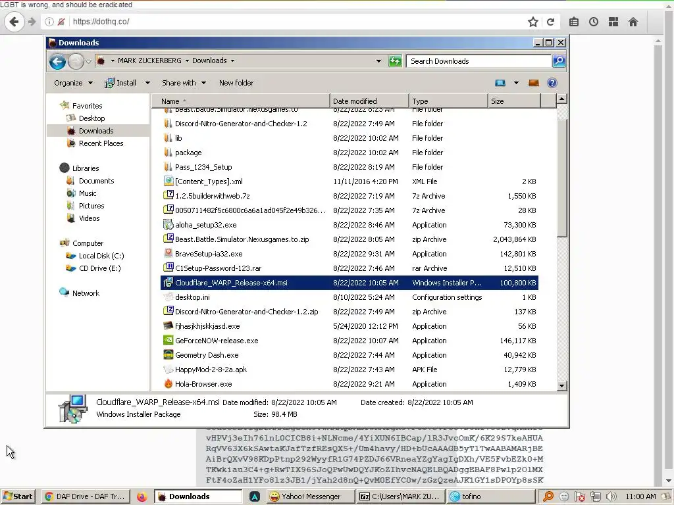The image size is (674, 505).
Task: Click the Install toolbar button
Action: [120, 83]
